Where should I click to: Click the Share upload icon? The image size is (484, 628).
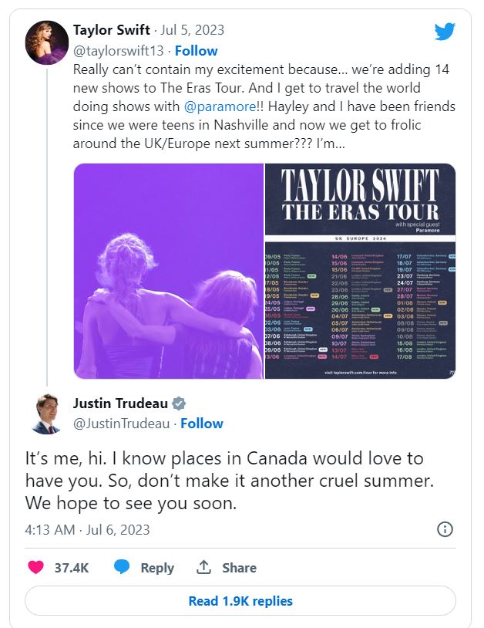[204, 567]
